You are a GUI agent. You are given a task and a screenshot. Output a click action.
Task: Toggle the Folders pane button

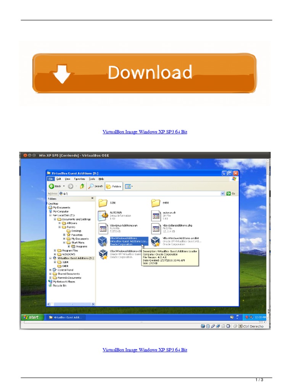click(x=114, y=186)
